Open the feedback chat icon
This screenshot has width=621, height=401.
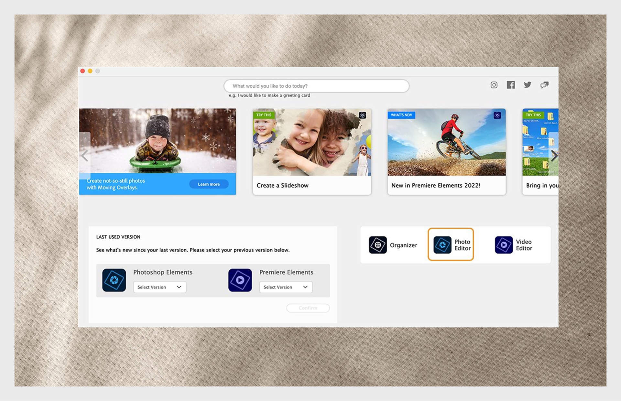(x=544, y=85)
